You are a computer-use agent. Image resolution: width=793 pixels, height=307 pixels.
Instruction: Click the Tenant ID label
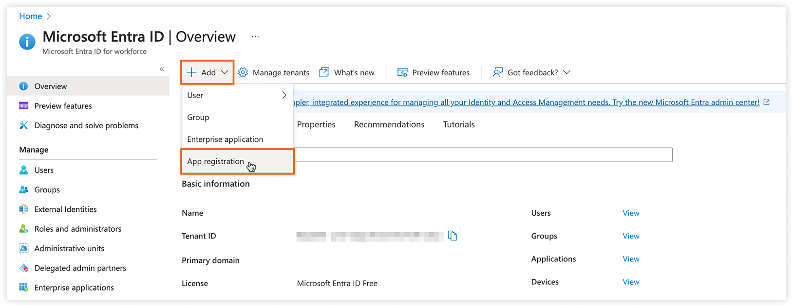pos(199,236)
